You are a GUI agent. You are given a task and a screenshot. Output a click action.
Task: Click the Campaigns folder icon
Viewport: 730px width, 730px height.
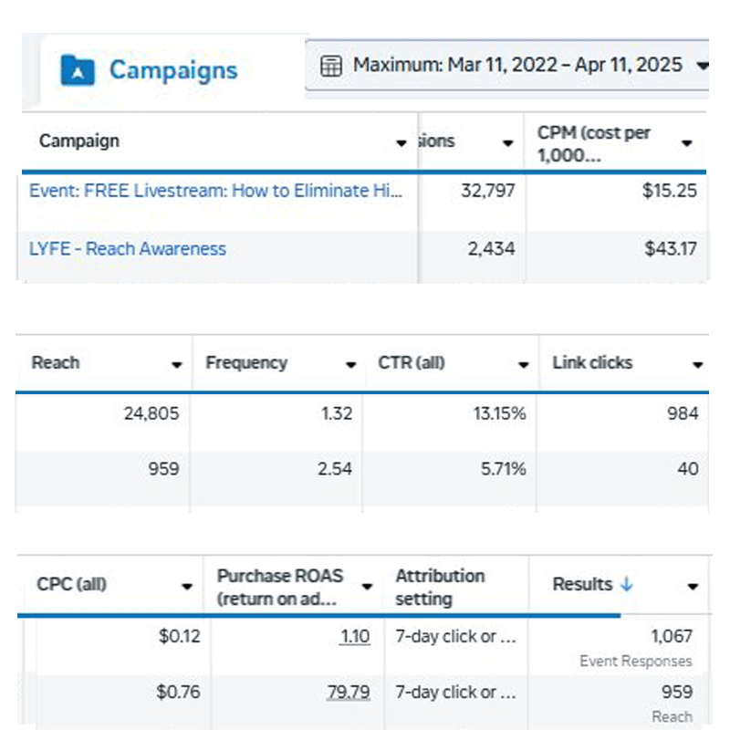[x=78, y=70]
